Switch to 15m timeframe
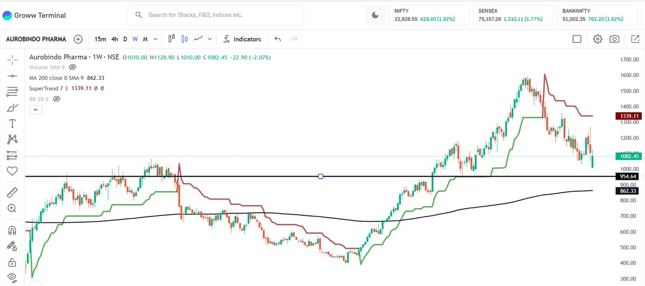The image size is (645, 286). (100, 39)
